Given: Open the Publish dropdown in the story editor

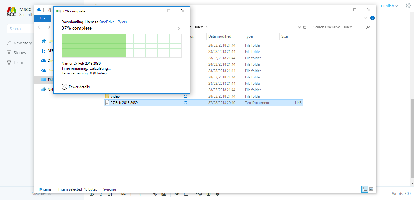Looking at the screenshot, I should click(389, 6).
